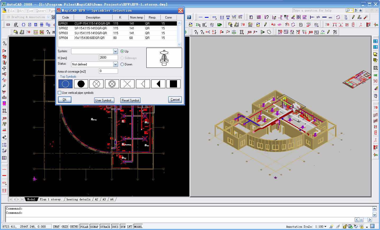Viewport: 380px width, 230px height.
Task: Click the 1.1 1.2 numbering toolbar icon
Action: tap(346, 17)
